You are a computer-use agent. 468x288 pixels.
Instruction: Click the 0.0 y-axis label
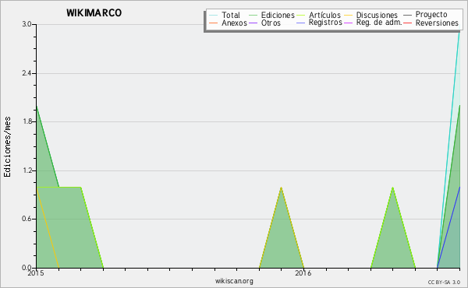tap(27, 268)
